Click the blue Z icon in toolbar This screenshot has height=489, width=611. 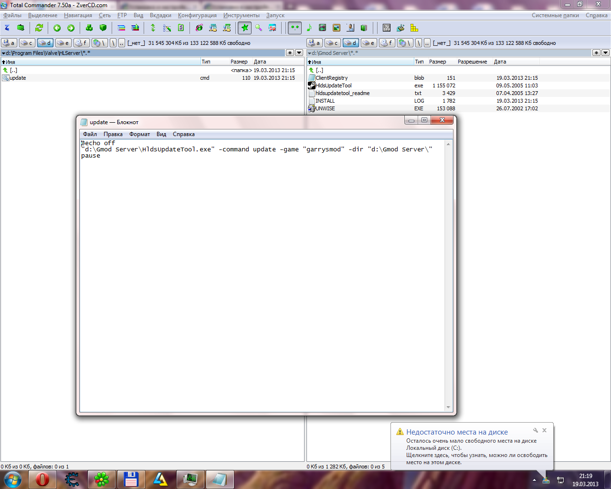point(7,28)
